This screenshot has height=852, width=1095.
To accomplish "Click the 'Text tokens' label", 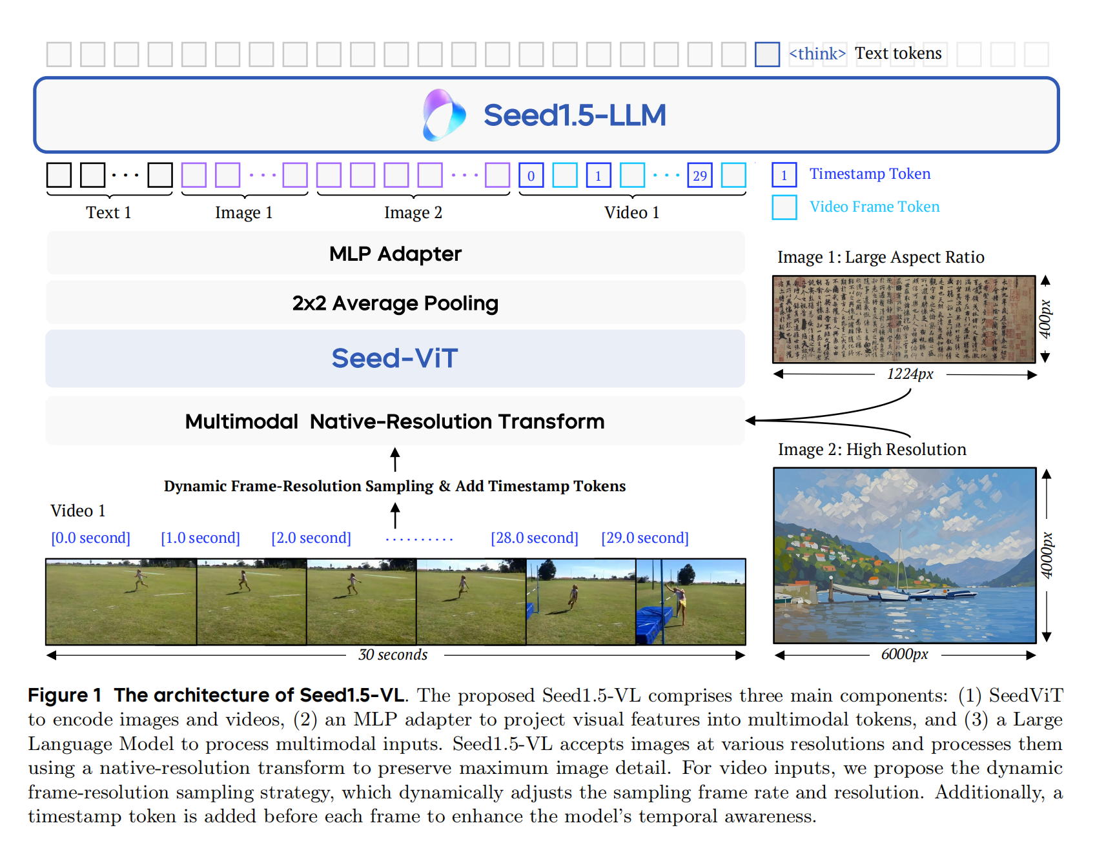I will (898, 54).
